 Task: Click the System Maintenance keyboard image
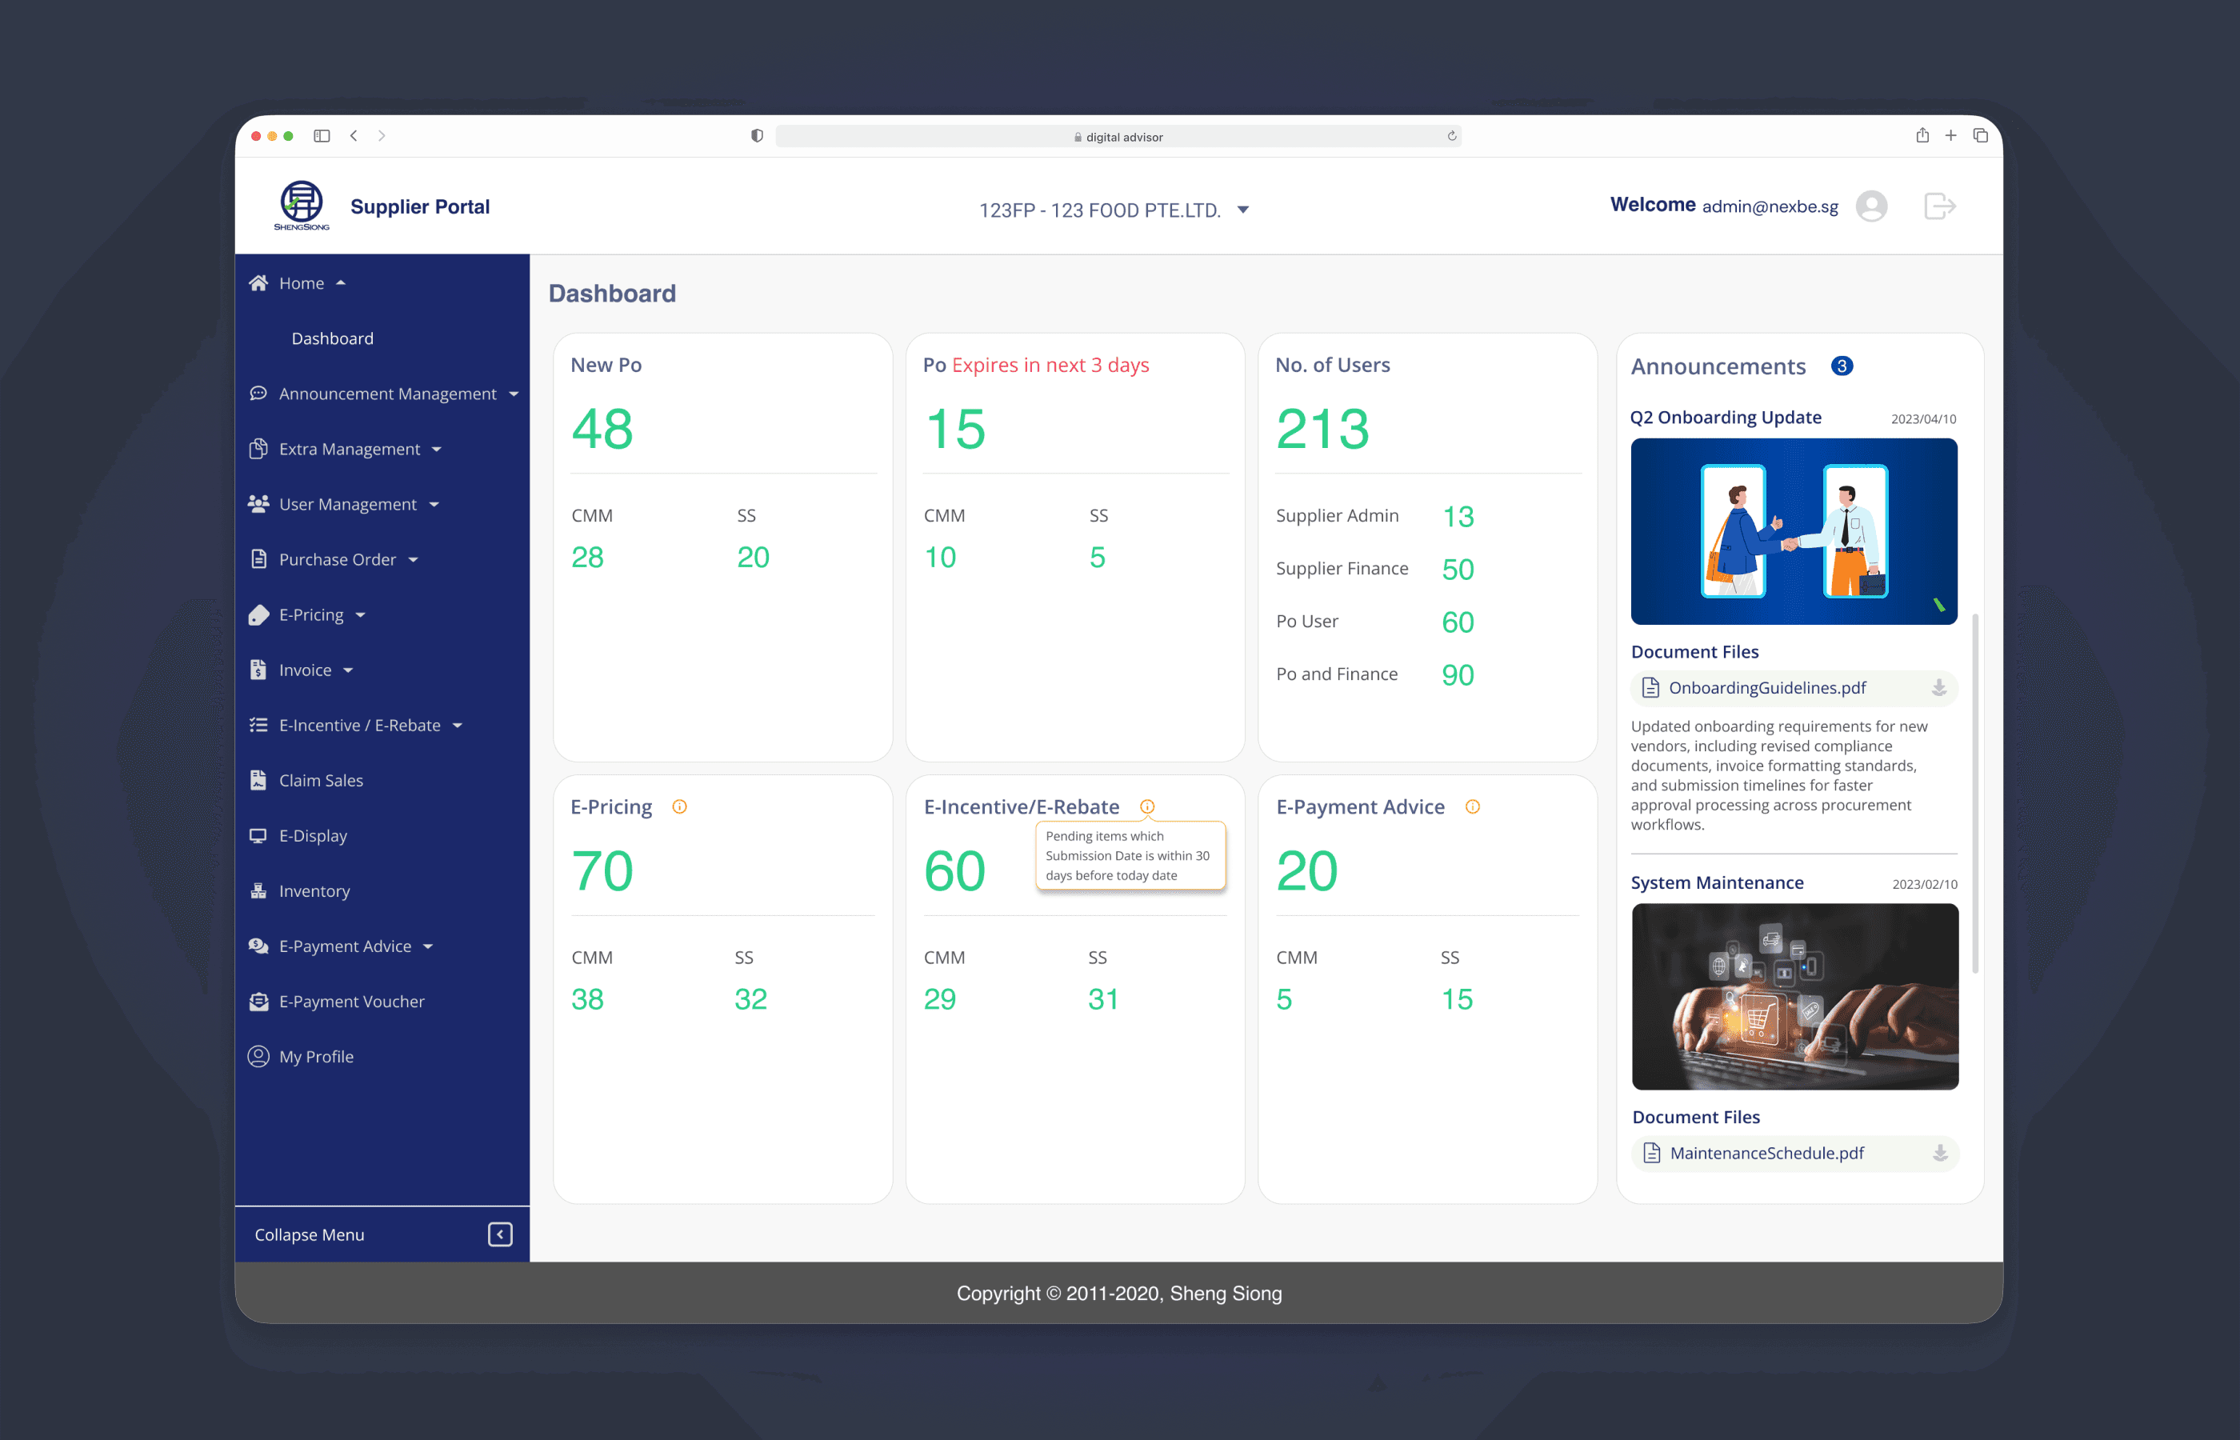(x=1795, y=996)
